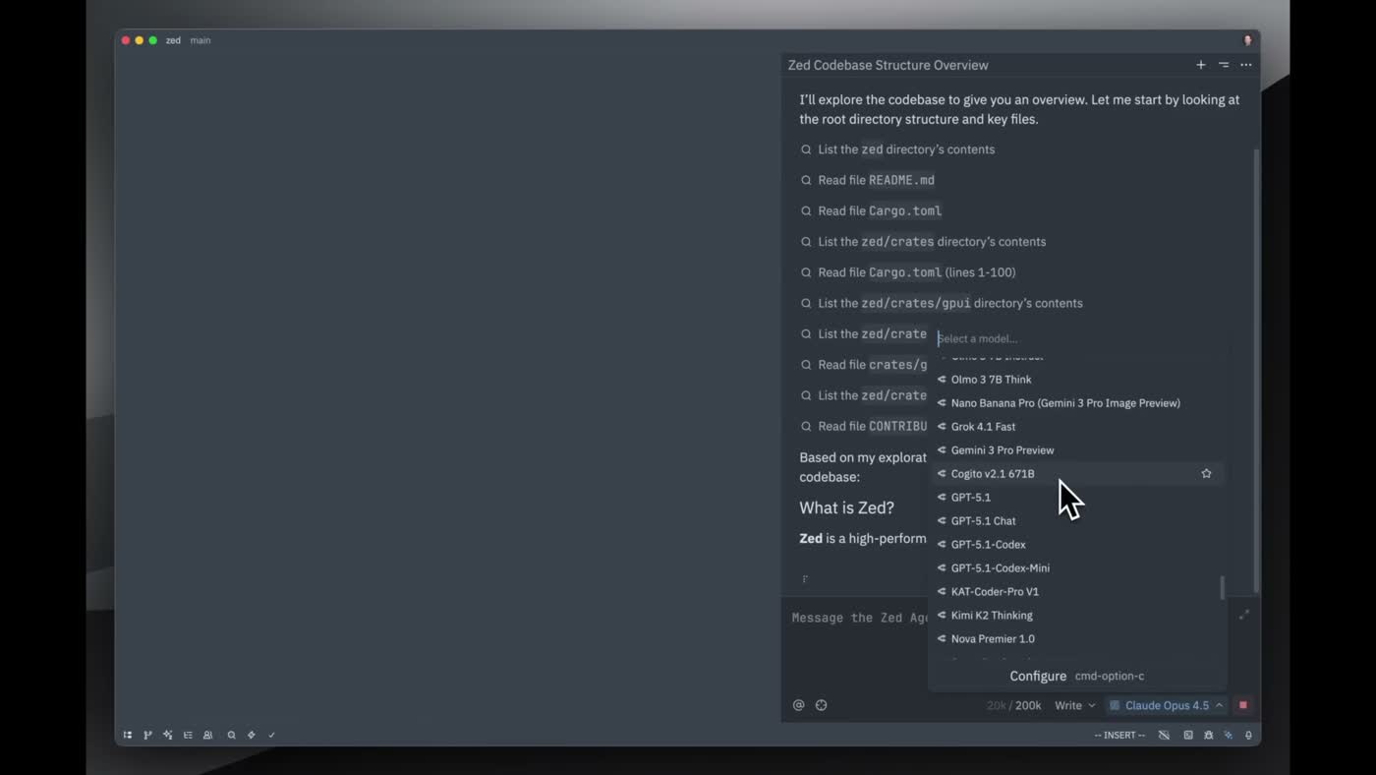
Task: Pick Gemini 3 Pro Preview model
Action: coord(1077,449)
